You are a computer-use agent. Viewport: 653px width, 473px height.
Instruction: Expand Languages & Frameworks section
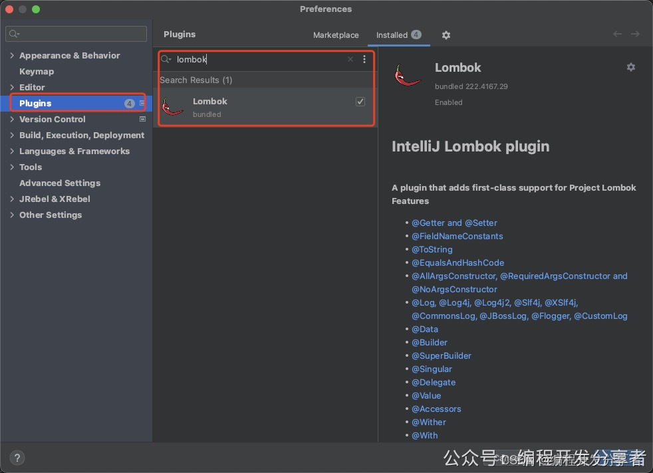pyautogui.click(x=12, y=151)
